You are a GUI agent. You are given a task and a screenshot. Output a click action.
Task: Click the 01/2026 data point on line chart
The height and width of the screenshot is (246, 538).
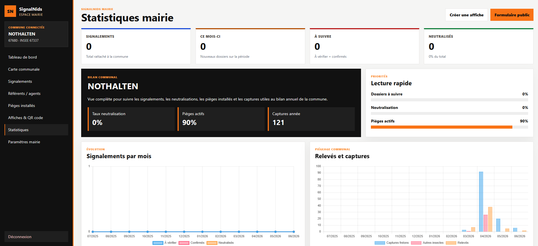(x=202, y=232)
